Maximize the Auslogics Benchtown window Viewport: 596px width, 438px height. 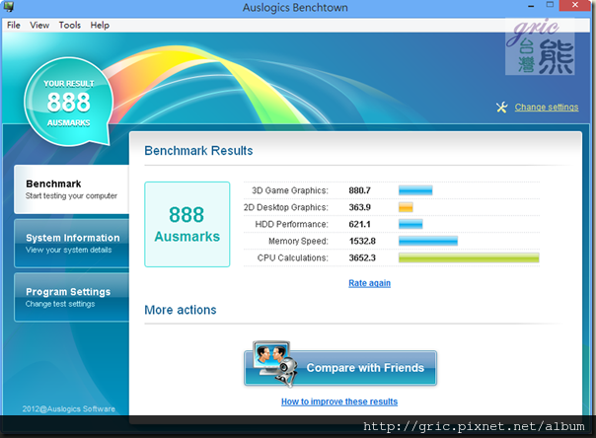pyautogui.click(x=550, y=5)
